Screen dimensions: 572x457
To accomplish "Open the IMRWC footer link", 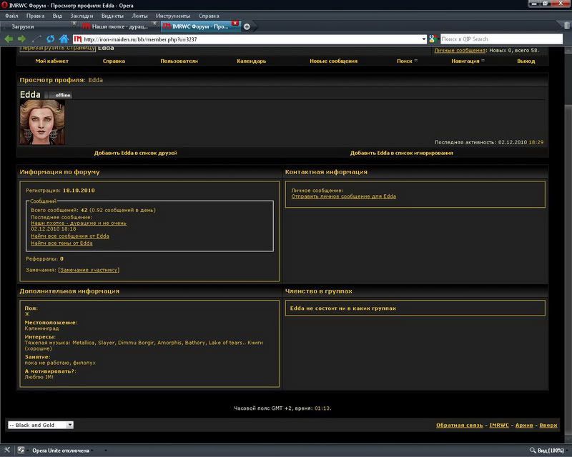I will pos(499,425).
